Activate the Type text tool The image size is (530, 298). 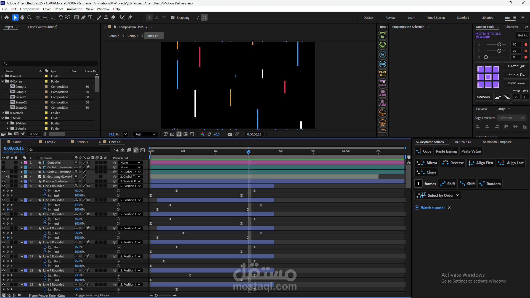[90, 17]
